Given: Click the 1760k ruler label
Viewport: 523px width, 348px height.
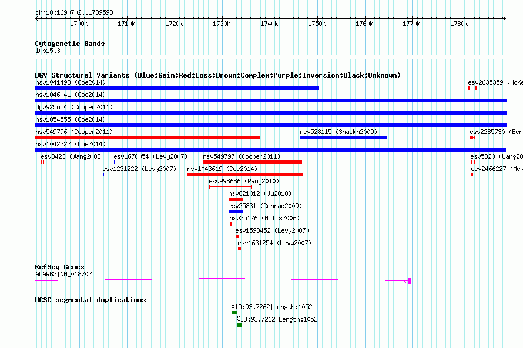Looking at the screenshot, I should coord(364,24).
